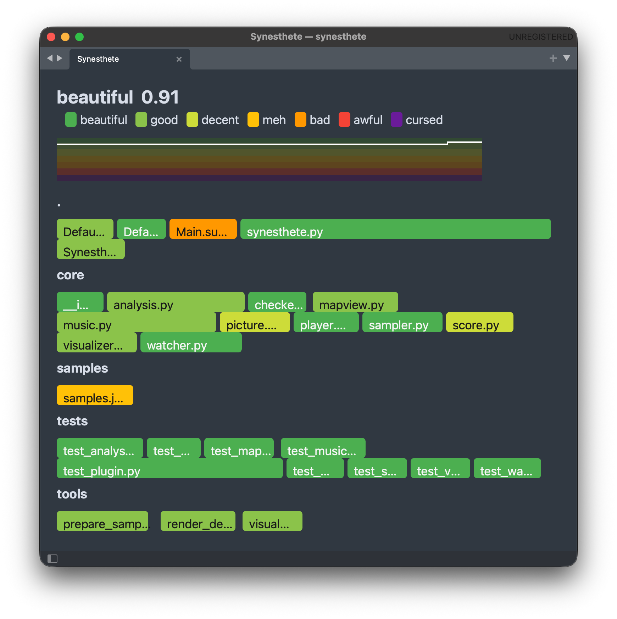Click the green beautiful legend swatch

coord(71,119)
